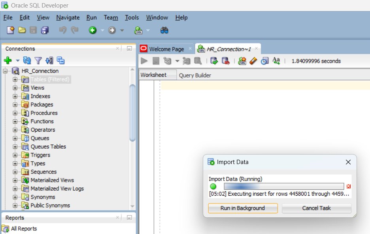Close the Import Data dialog
The width and height of the screenshot is (370, 234).
point(348,162)
